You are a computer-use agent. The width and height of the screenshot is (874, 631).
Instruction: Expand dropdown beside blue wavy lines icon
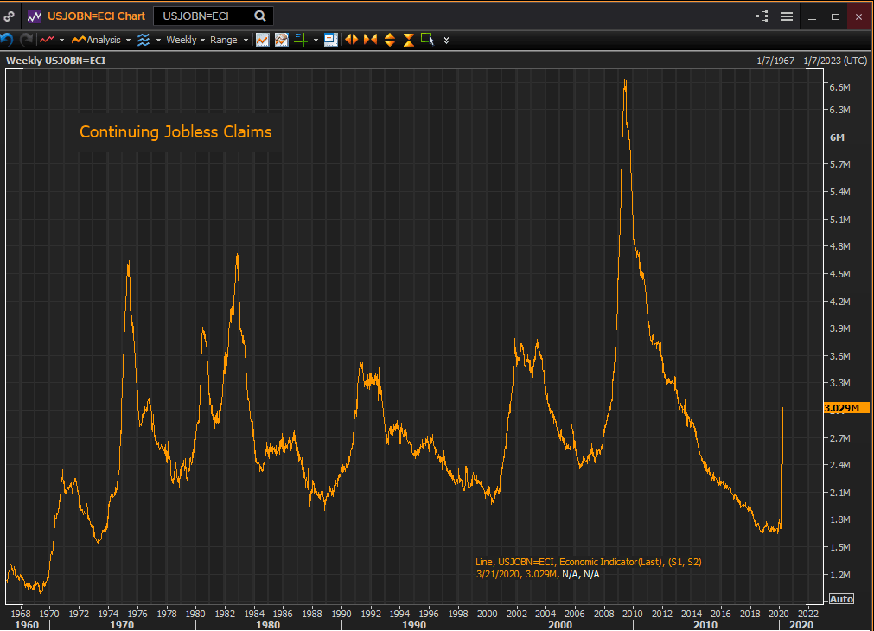point(158,40)
